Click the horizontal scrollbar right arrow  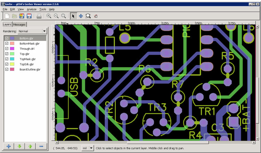click(x=254, y=142)
